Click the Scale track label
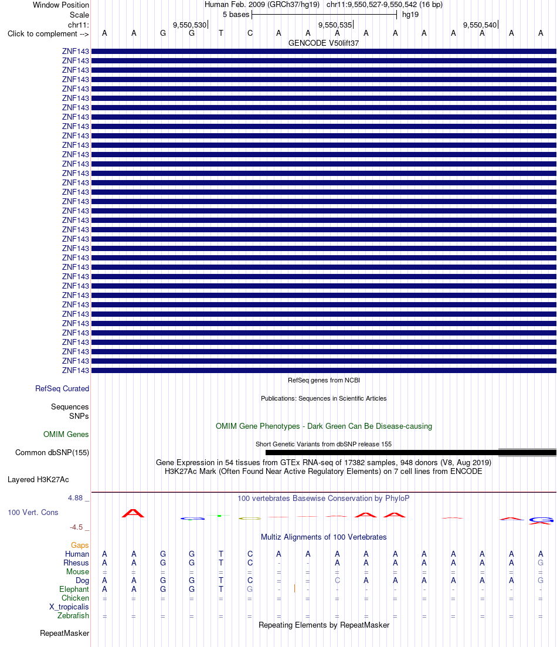 point(79,15)
